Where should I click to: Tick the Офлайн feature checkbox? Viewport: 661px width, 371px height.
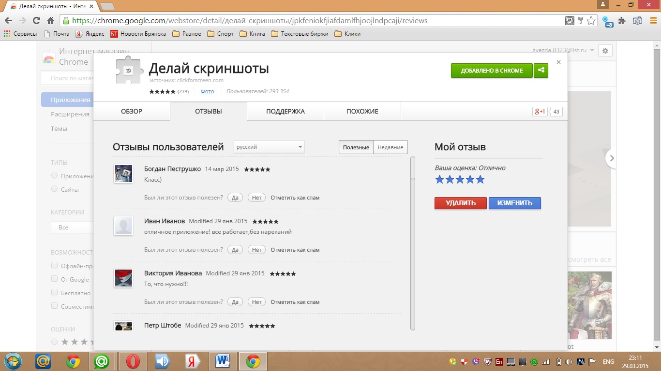(55, 266)
